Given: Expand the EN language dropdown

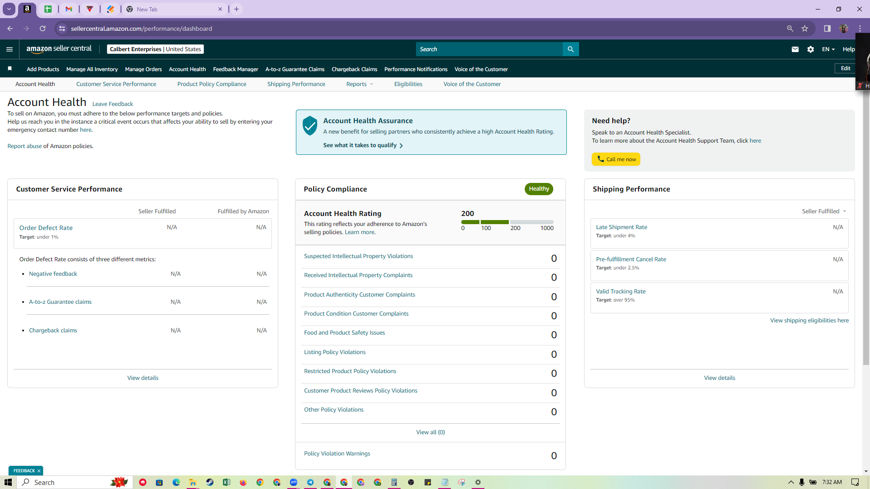Looking at the screenshot, I should tap(828, 49).
